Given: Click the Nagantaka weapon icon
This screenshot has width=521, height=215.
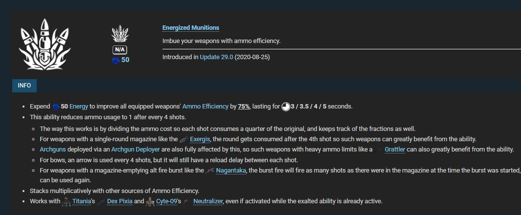Looking at the screenshot, I should coord(210,170).
